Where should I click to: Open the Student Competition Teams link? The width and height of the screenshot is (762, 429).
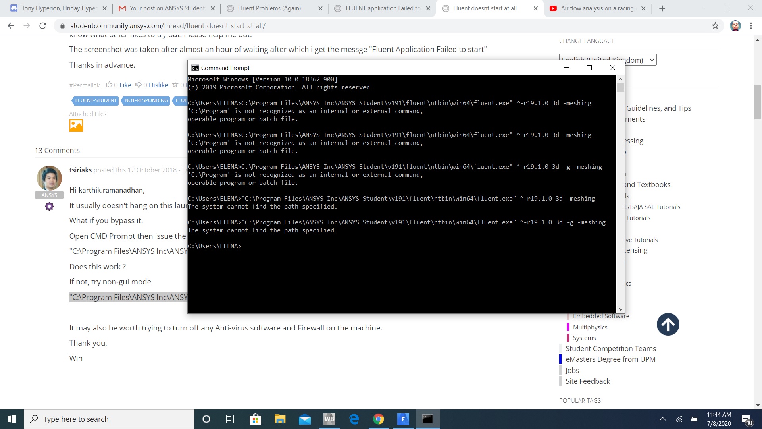pyautogui.click(x=610, y=348)
